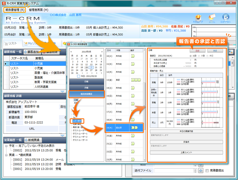Click the 承認 approve button

[x=215, y=51]
